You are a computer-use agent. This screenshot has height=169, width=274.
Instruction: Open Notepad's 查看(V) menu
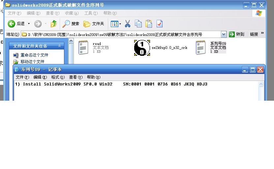[76, 77]
